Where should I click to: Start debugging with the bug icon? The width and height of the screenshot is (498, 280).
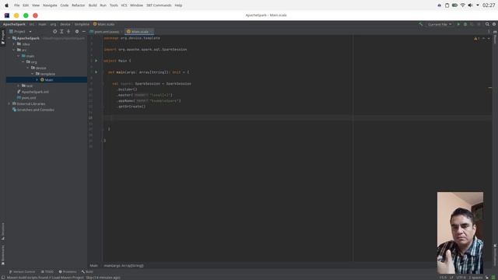[x=465, y=24]
